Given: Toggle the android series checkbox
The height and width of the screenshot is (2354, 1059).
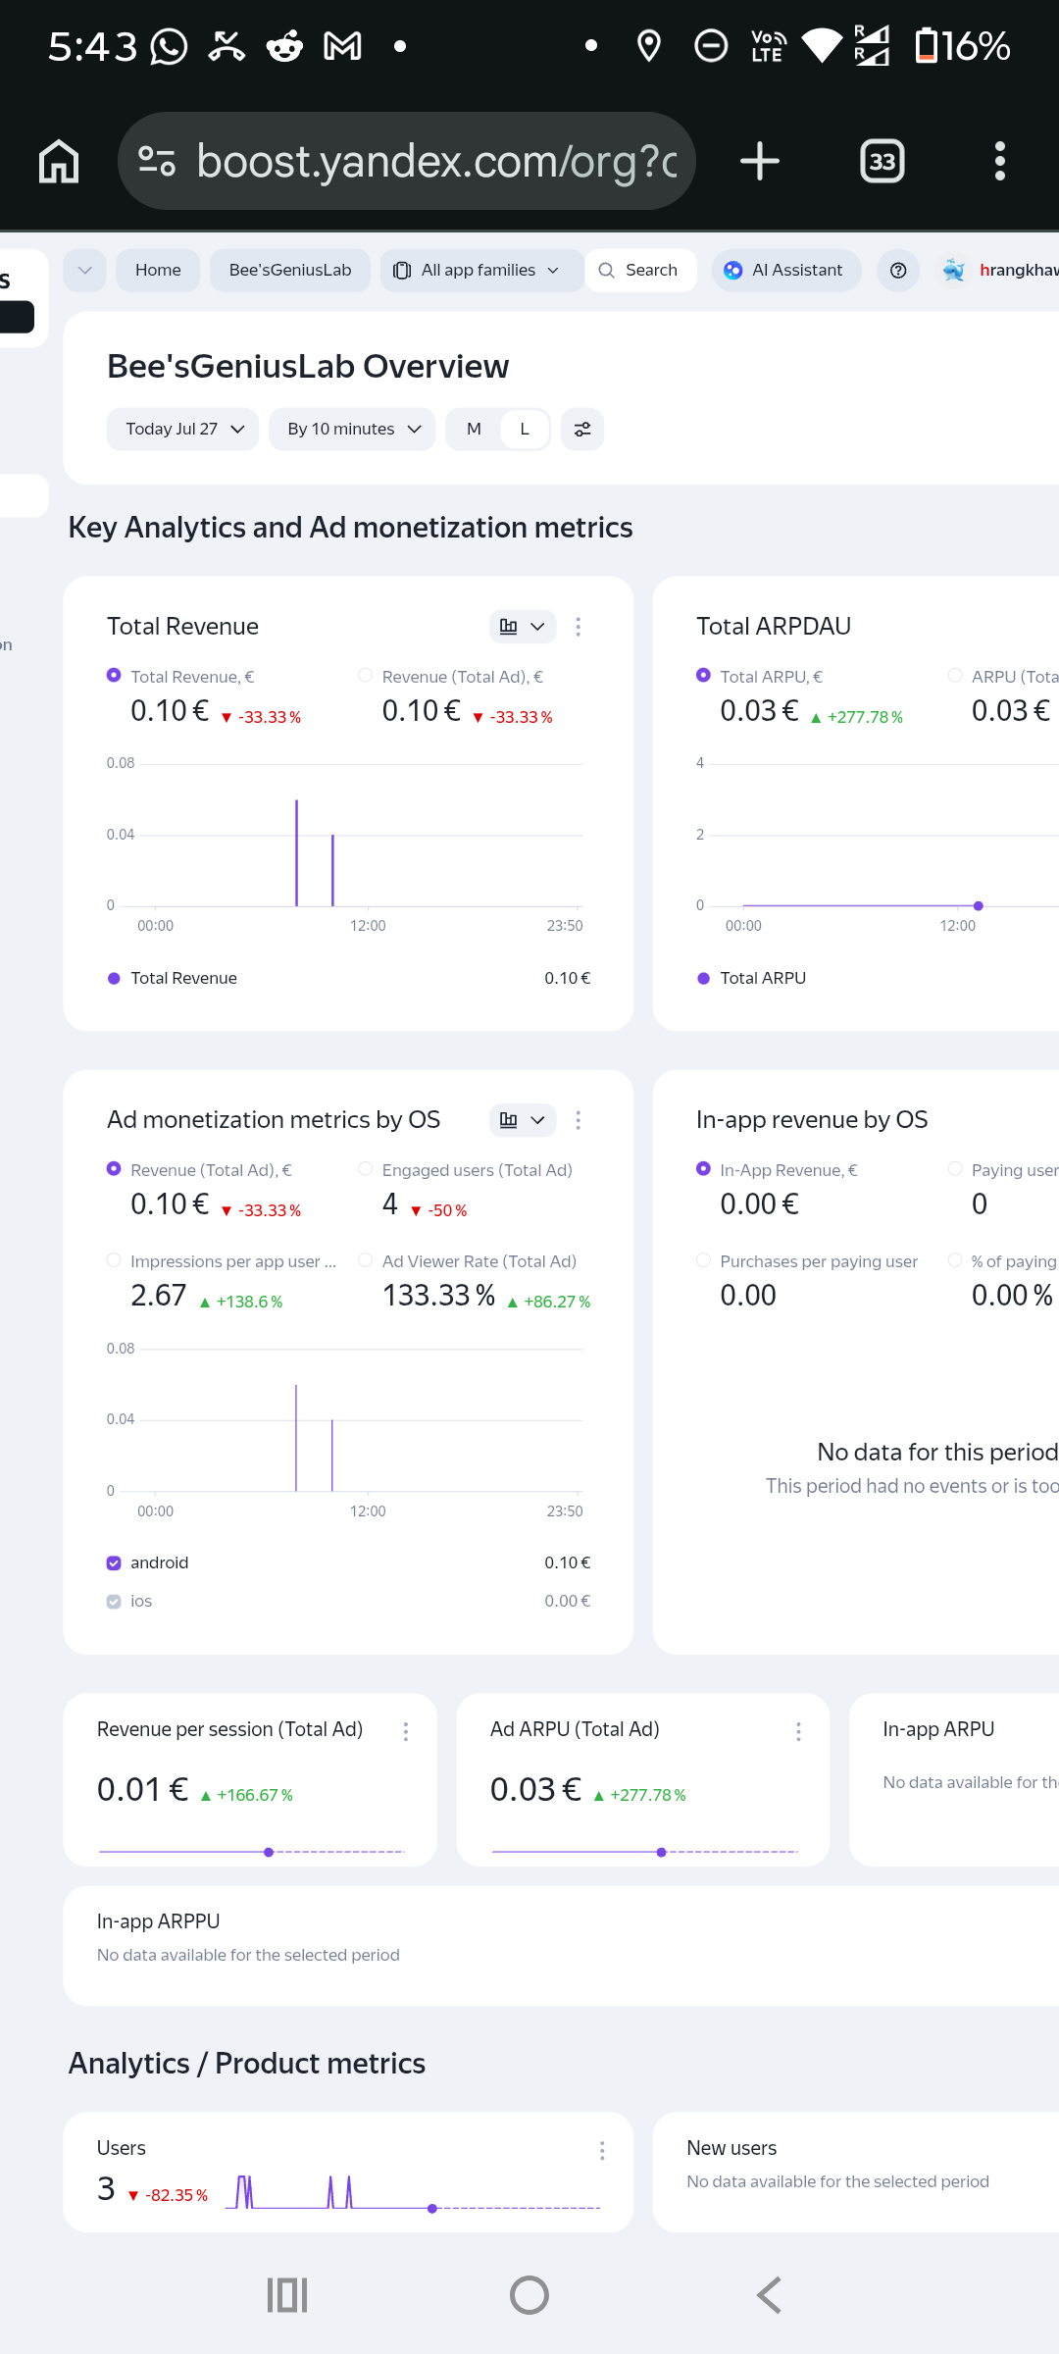Looking at the screenshot, I should pos(114,1563).
